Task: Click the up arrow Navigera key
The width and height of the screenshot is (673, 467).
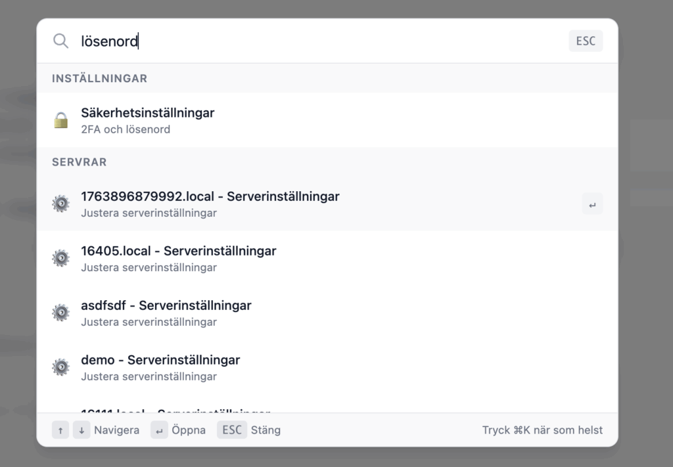Action: 60,430
